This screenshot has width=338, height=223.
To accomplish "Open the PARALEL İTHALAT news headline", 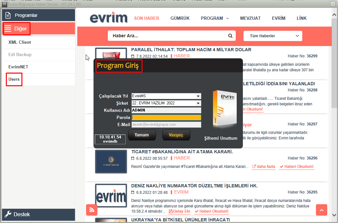I will 191,50.
